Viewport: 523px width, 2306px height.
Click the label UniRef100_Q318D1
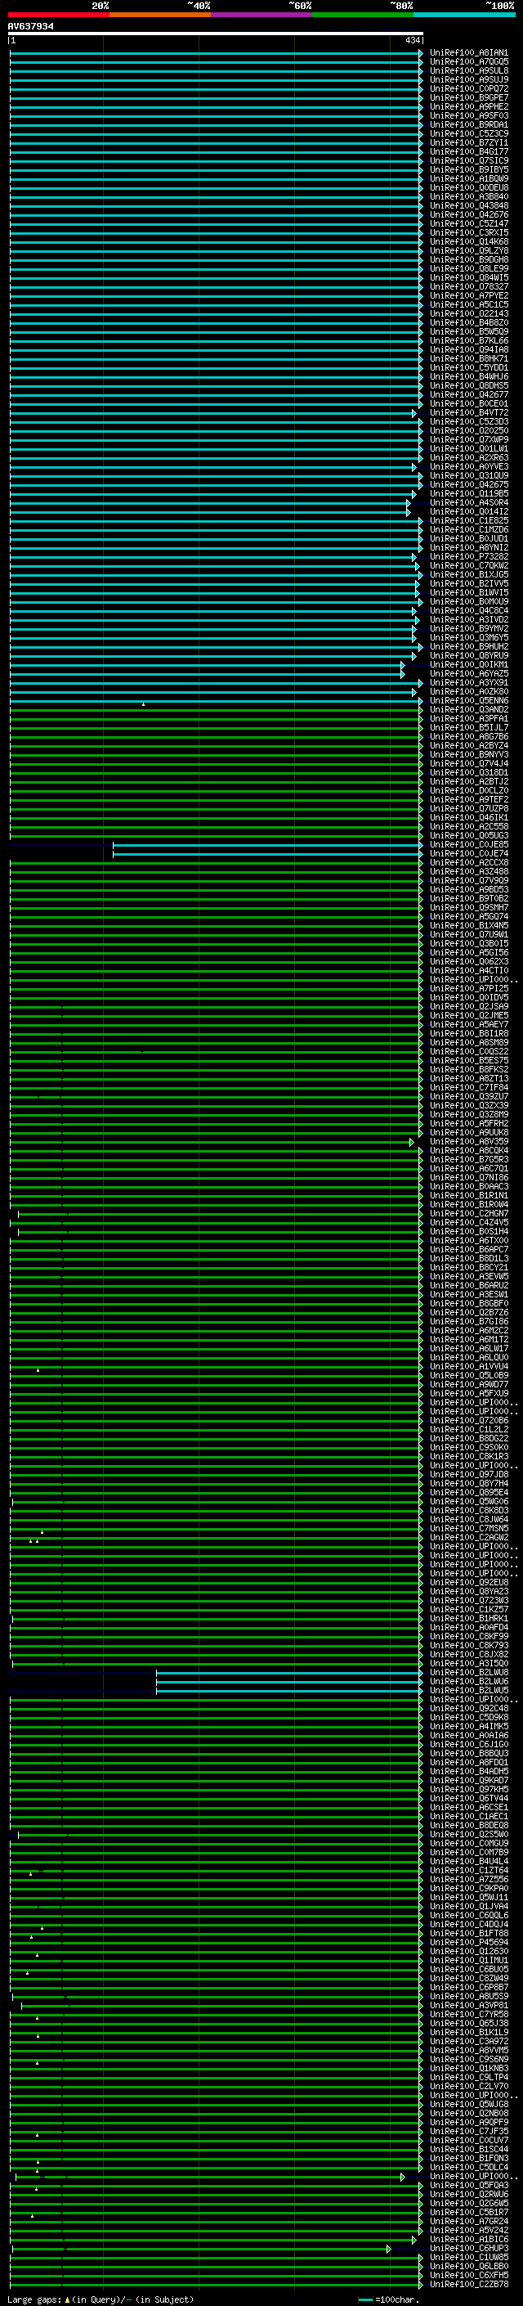tap(469, 774)
